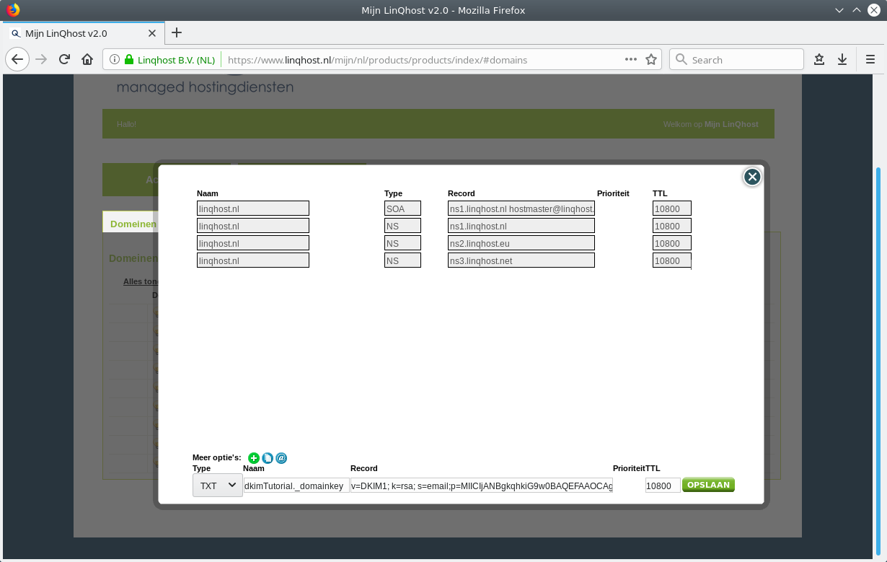Open the Firefox hamburger menu
887x562 pixels.
coord(870,60)
